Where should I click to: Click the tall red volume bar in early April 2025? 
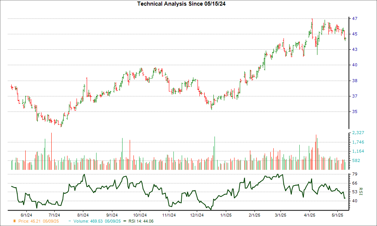pyautogui.click(x=316, y=152)
